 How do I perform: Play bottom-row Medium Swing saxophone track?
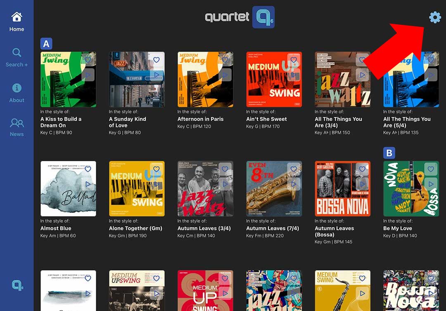click(362, 293)
